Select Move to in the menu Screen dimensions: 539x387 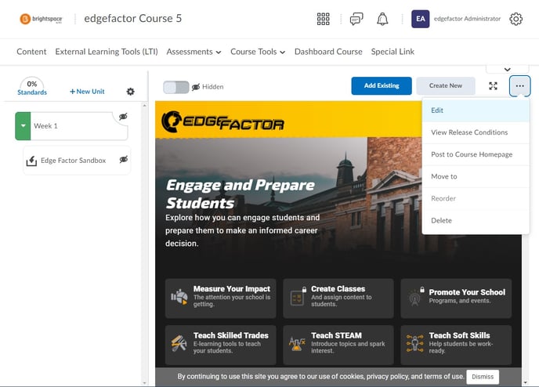tap(476, 176)
